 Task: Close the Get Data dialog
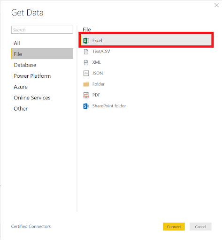tap(216, 5)
